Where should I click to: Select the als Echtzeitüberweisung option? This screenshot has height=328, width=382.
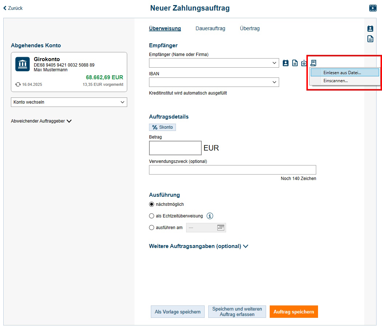coord(152,216)
